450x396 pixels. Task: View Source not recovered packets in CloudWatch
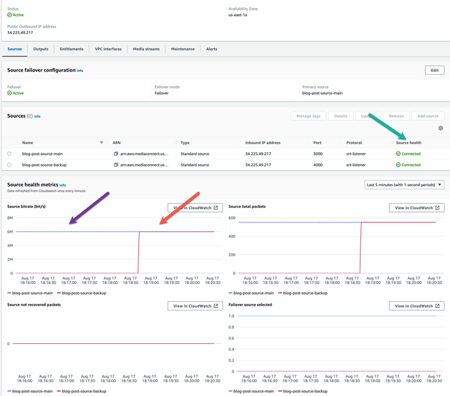pyautogui.click(x=194, y=306)
